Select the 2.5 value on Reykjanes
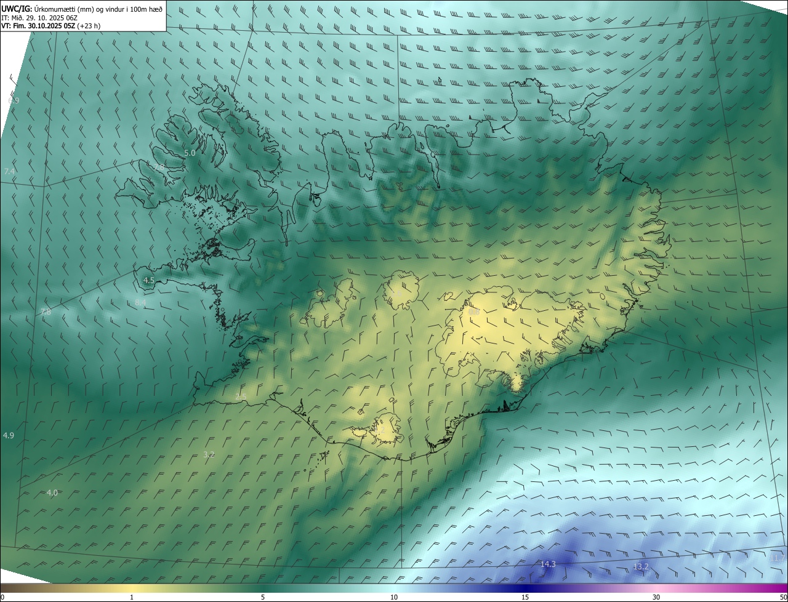 tap(241, 396)
